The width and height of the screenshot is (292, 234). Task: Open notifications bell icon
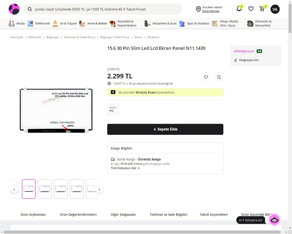coord(239,9)
